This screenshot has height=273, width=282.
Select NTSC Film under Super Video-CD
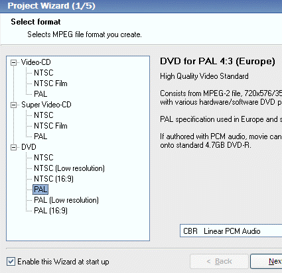(x=50, y=126)
